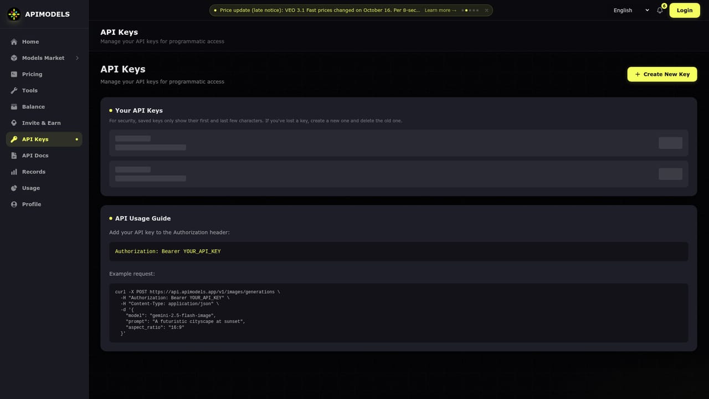This screenshot has height=399, width=709.
Task: Open the Home page via its house icon
Action: coord(14,42)
